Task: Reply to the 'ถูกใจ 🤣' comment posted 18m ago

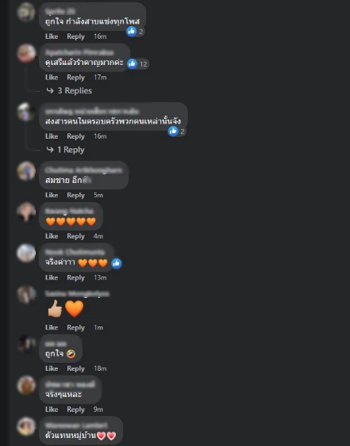Action: (76, 368)
